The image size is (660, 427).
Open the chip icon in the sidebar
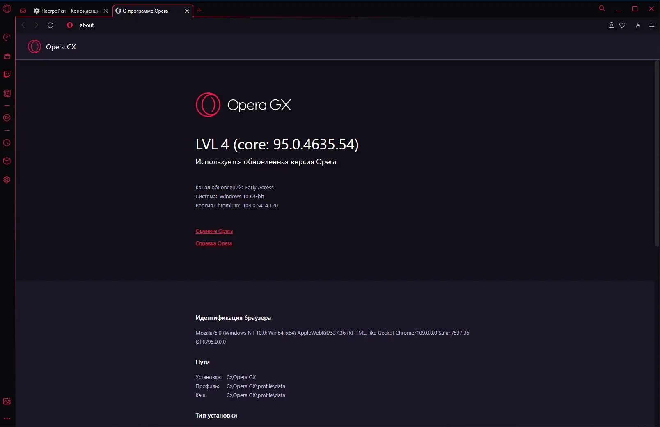click(x=7, y=93)
